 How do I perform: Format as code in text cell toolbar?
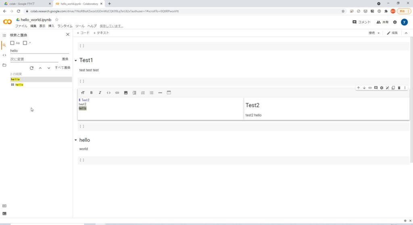point(108,93)
